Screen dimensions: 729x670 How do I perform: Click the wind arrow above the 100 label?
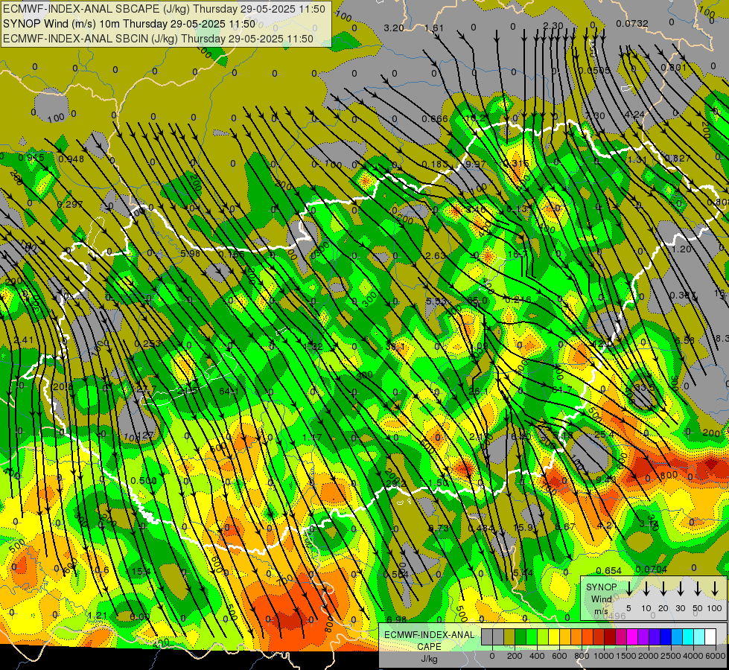coord(715,588)
